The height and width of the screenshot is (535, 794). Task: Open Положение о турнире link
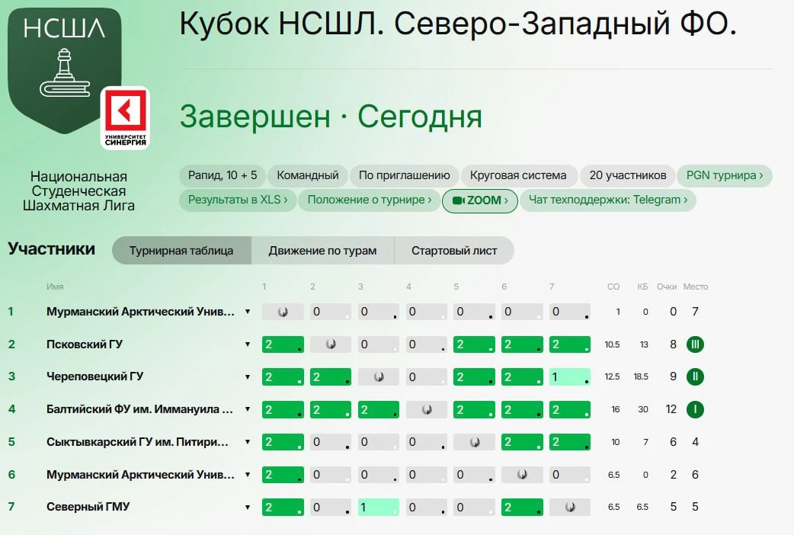pyautogui.click(x=369, y=200)
